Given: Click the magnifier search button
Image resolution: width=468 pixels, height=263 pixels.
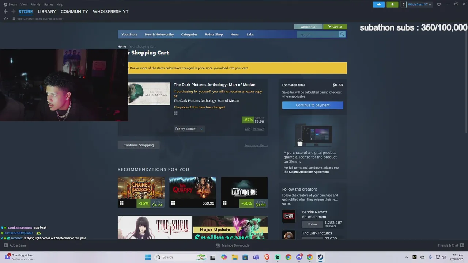Looking at the screenshot, I should click(342, 34).
